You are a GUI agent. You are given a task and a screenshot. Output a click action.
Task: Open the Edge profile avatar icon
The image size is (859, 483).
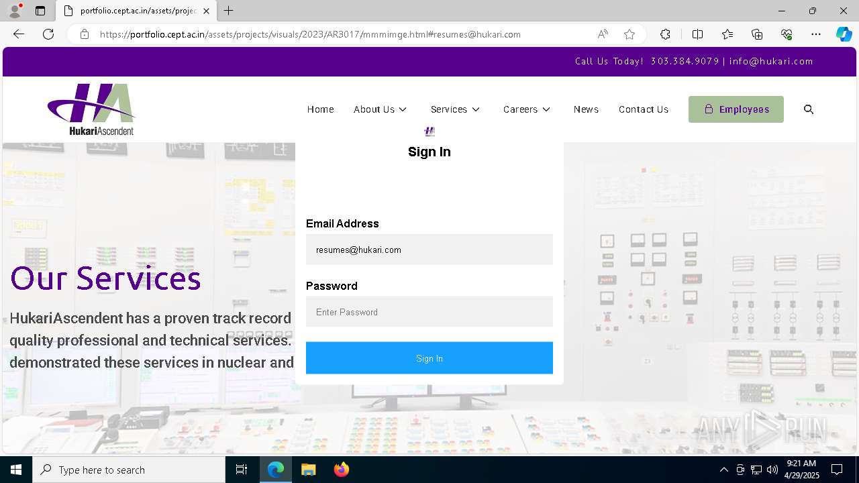coord(15,11)
